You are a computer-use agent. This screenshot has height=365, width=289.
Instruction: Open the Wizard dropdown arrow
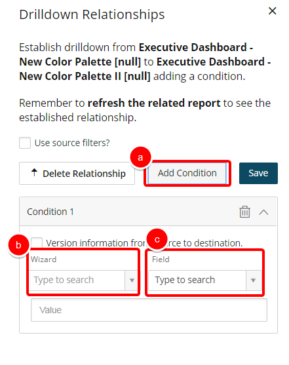(132, 280)
